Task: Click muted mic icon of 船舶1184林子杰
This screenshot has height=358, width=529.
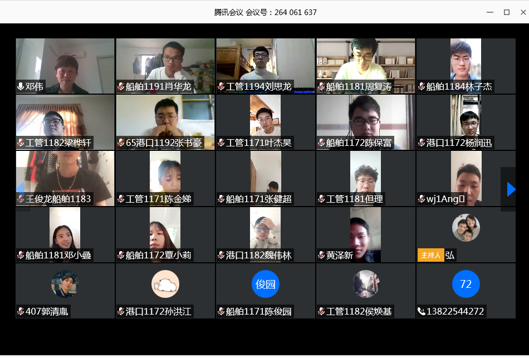Action: click(x=422, y=87)
